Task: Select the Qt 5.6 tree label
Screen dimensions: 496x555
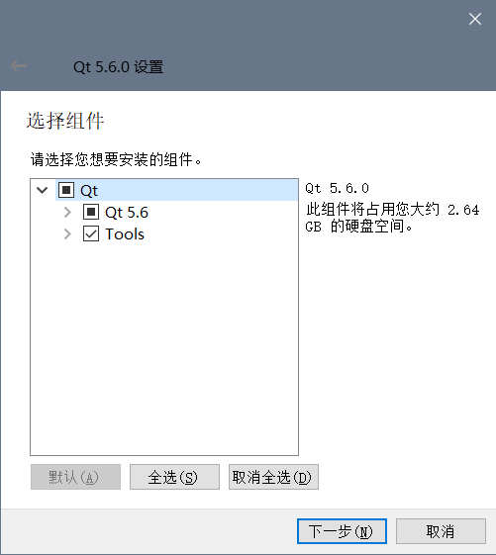Action: (x=127, y=213)
